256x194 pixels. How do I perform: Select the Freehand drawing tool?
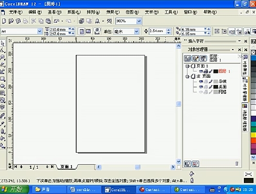coord(3,64)
